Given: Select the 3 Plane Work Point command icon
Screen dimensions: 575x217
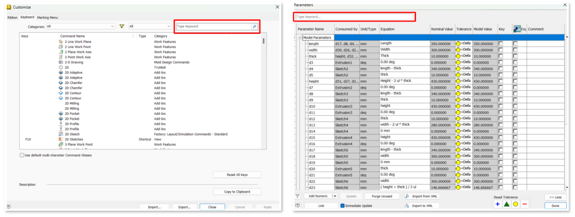Looking at the screenshot, I should 61,145.
